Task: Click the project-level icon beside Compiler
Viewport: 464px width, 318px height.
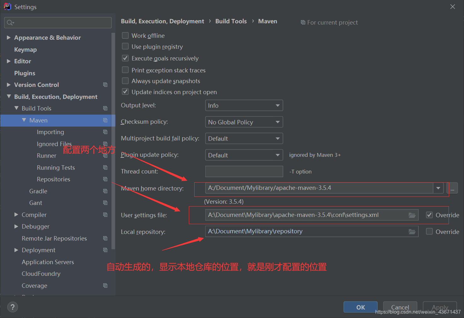Action: 105,215
